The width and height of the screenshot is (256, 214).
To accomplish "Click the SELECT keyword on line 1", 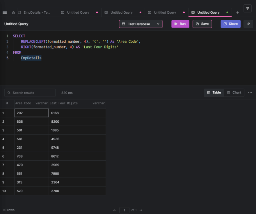I will (19, 36).
